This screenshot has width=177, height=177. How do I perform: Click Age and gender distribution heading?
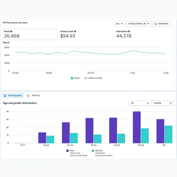click(20, 103)
